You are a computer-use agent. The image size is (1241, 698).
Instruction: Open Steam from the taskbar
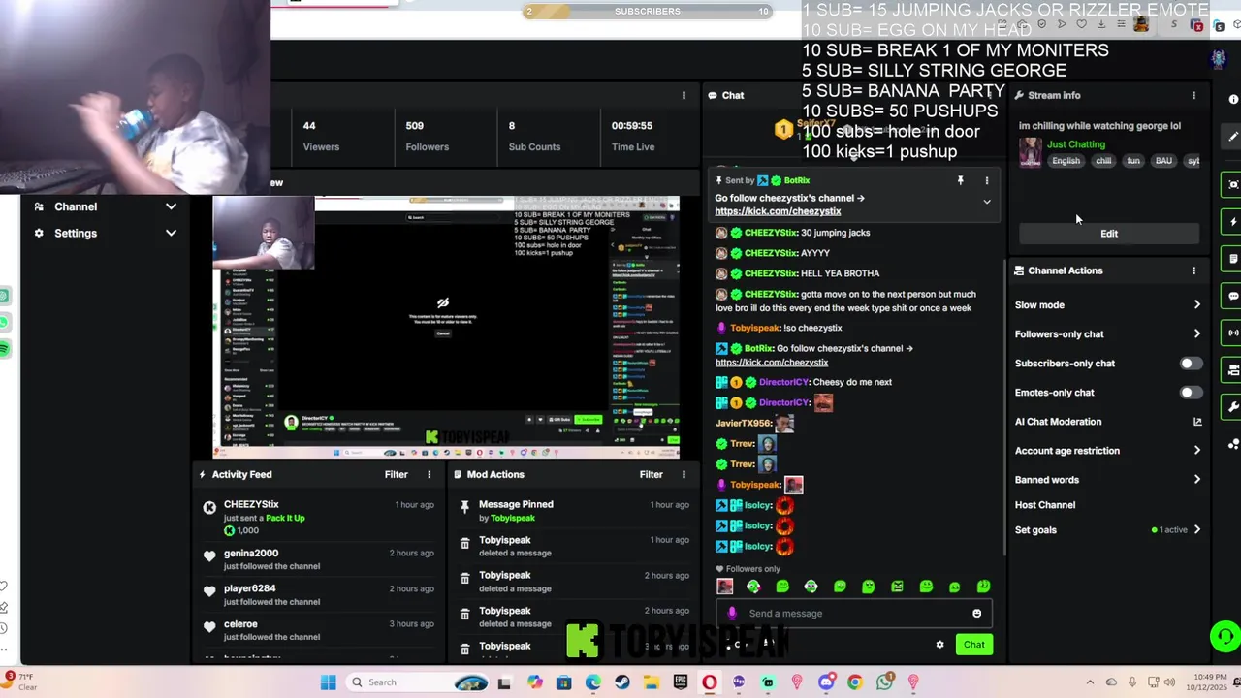[x=622, y=682]
